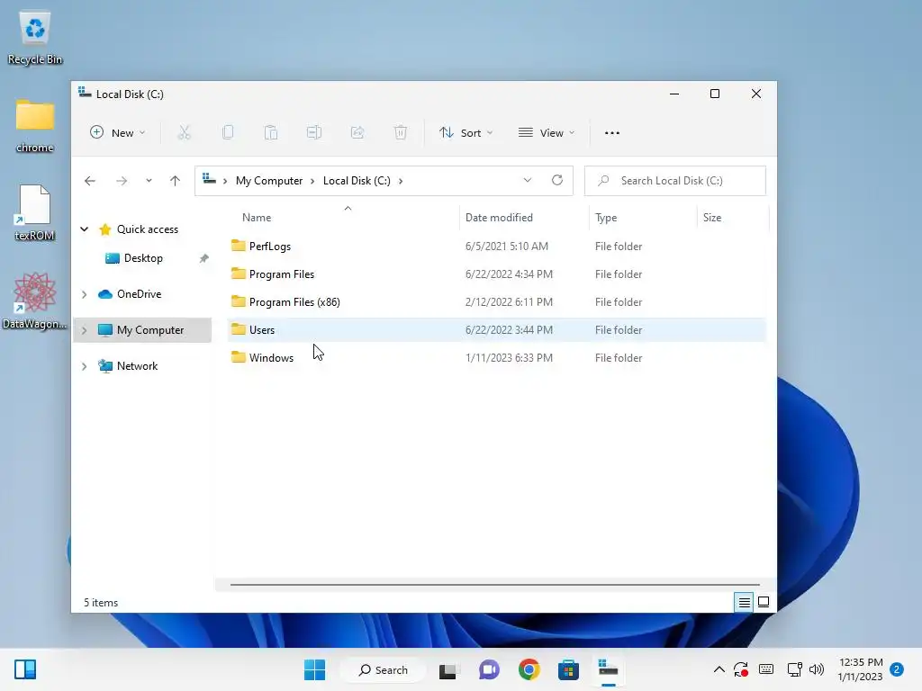Open the New dropdown menu
922x691 pixels.
(118, 133)
